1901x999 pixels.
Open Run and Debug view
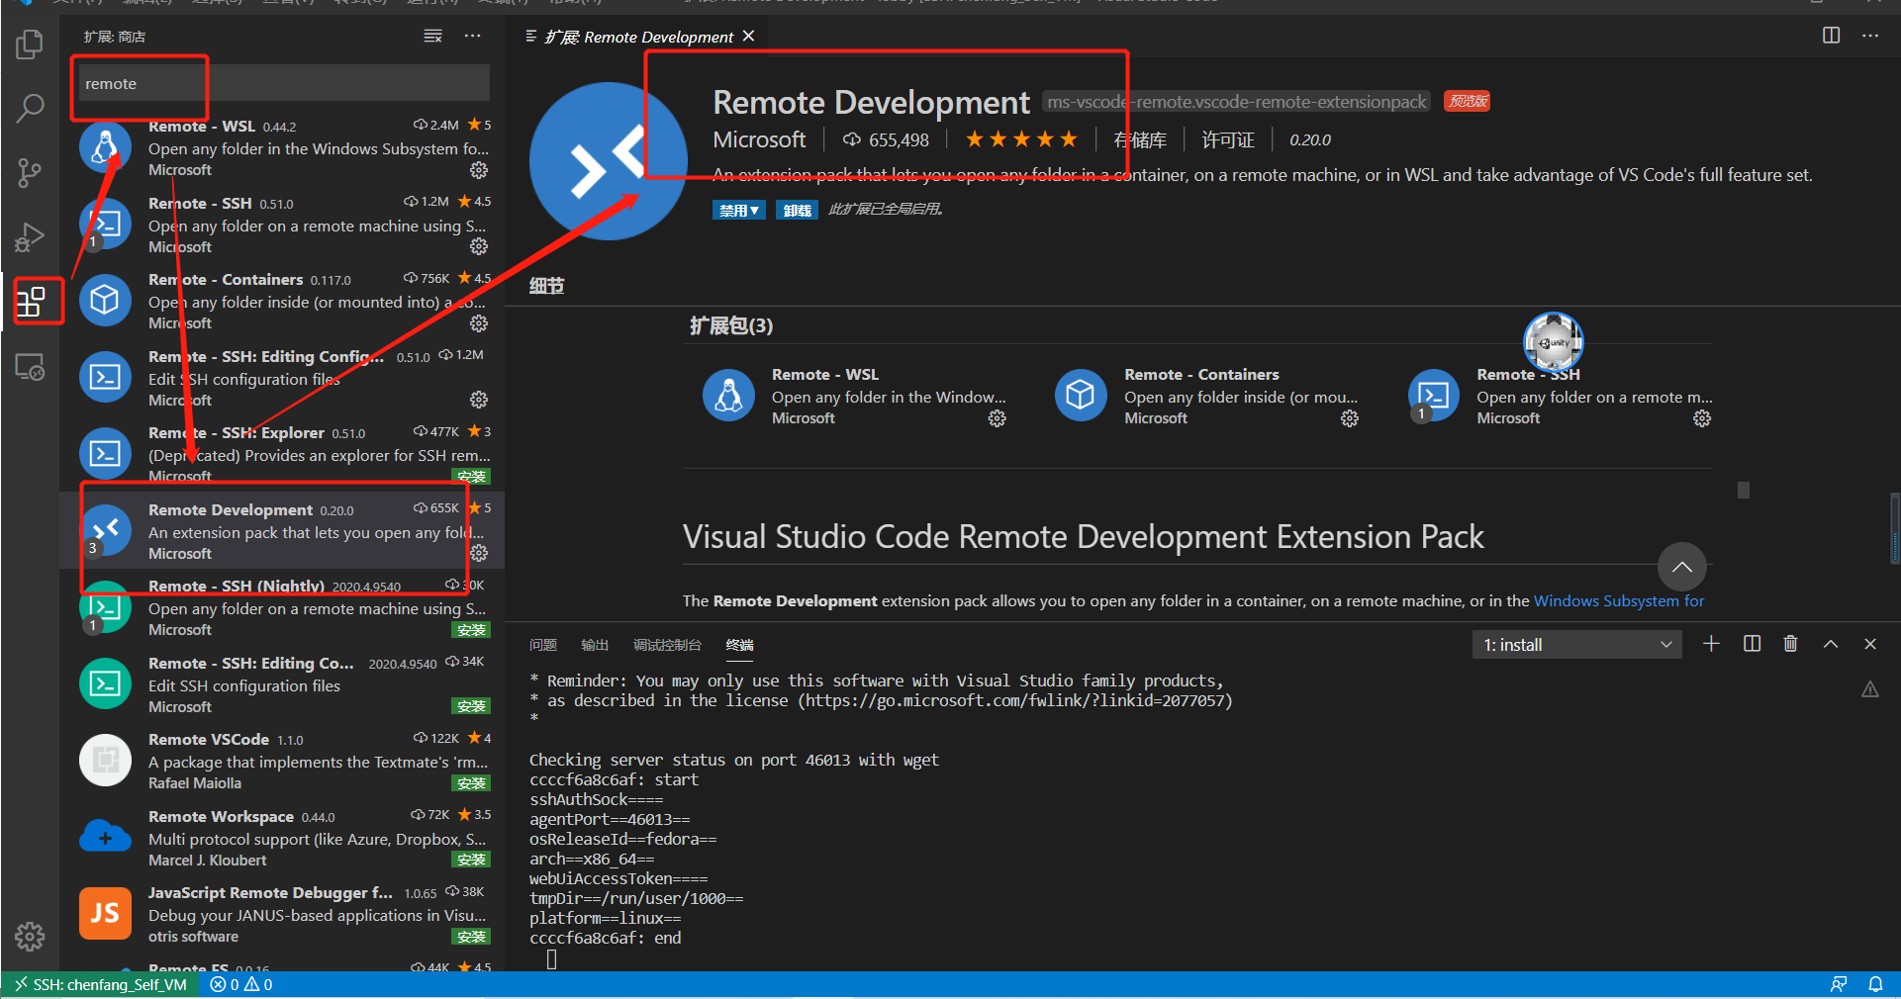tap(30, 237)
